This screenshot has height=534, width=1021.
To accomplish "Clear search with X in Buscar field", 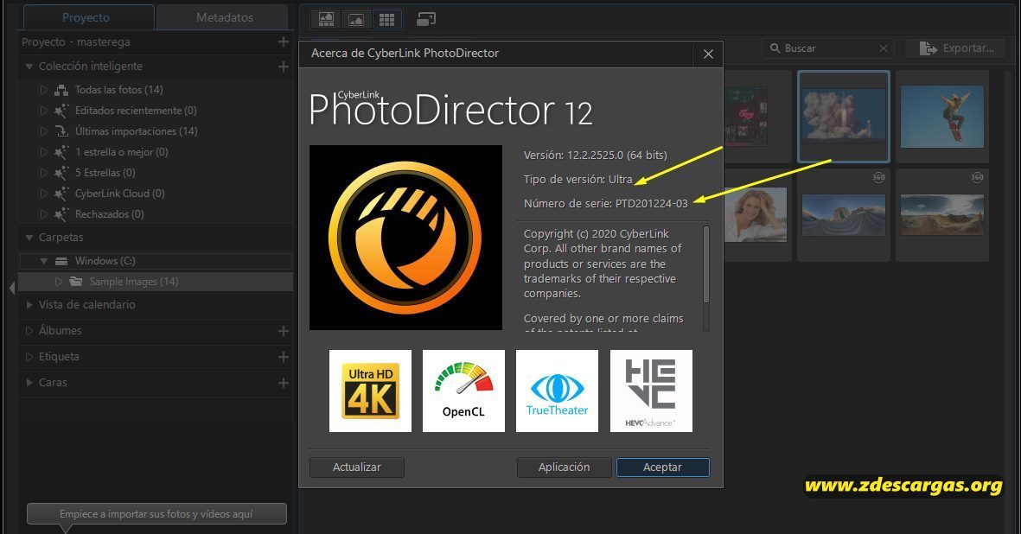I will (883, 48).
